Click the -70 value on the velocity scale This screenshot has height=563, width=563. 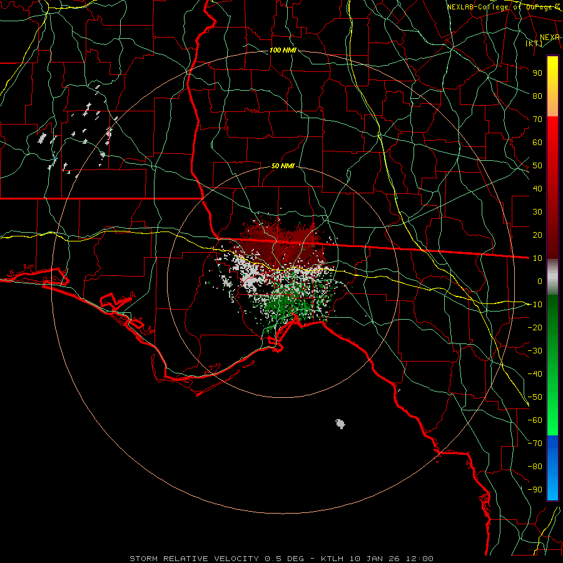[535, 444]
